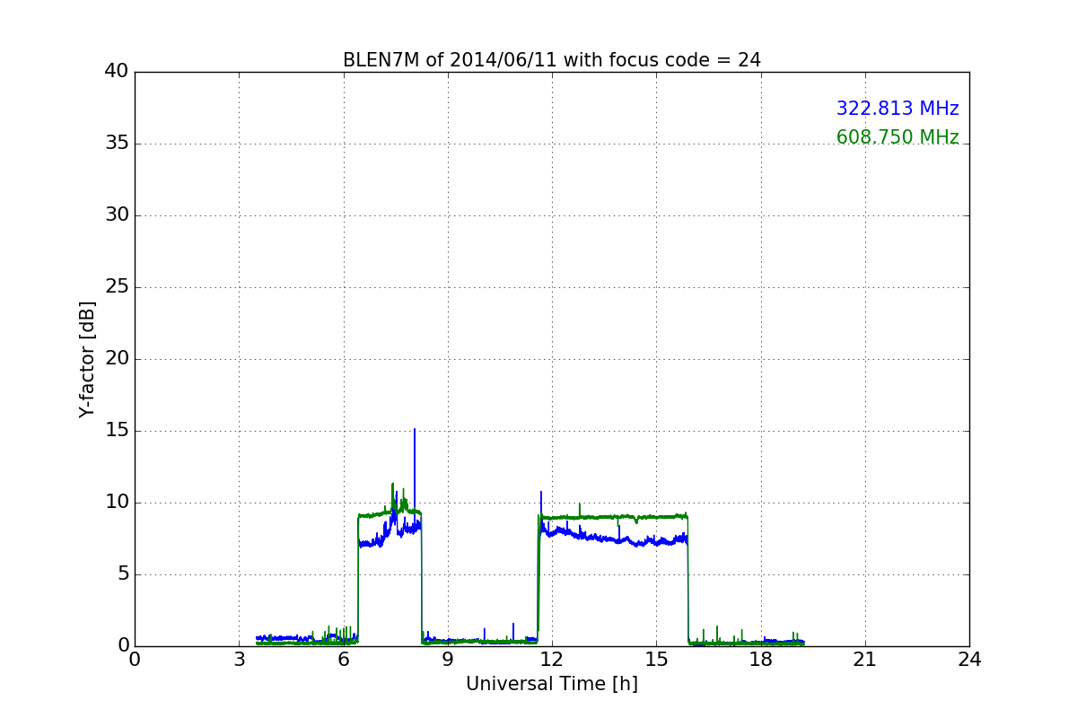Click y-axis tick label '35'
Screen dimensions: 1077x718
117,144
